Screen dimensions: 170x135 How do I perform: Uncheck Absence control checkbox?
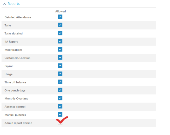click(x=60, y=106)
